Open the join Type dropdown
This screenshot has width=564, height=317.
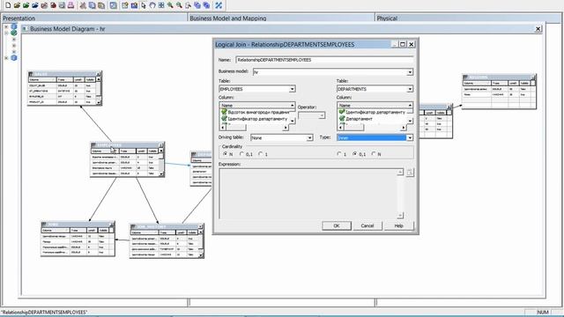[410, 137]
